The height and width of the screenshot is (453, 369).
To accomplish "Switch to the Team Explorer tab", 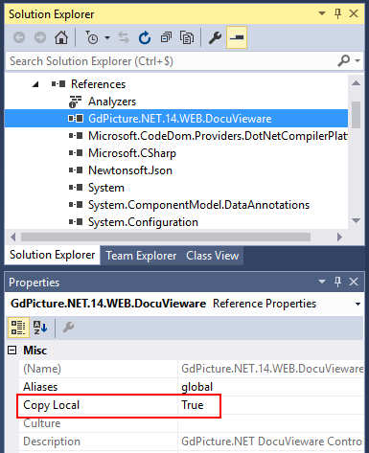I will coord(141,256).
